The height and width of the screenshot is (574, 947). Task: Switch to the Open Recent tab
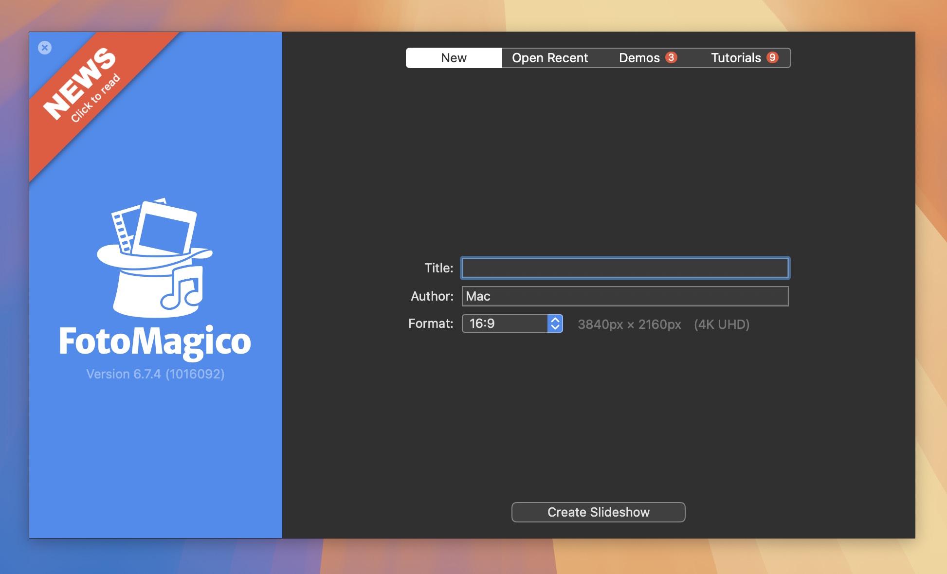[x=550, y=58]
